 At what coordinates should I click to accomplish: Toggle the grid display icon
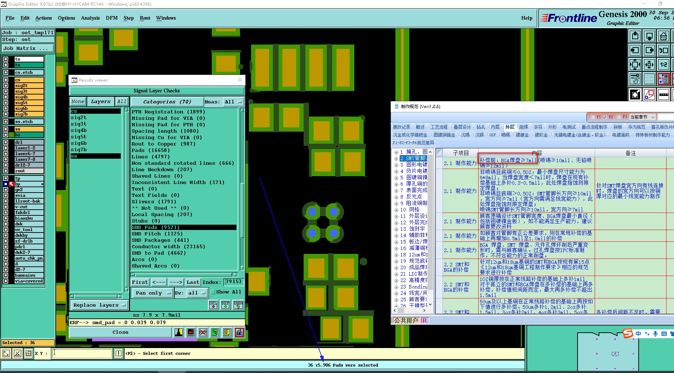[649, 79]
